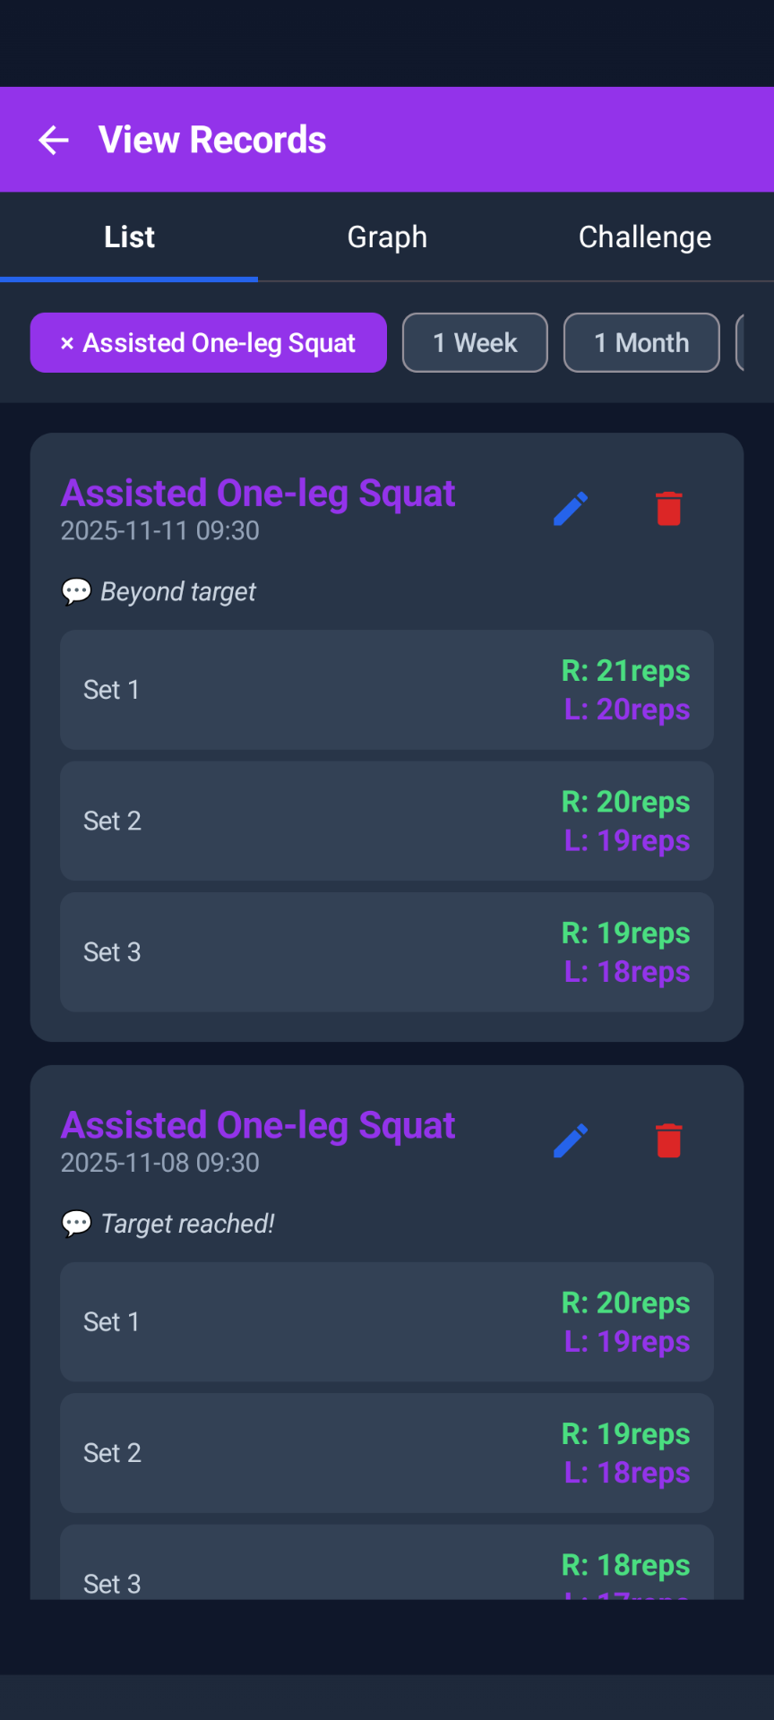Filter records by 1 Week
The width and height of the screenshot is (774, 1720).
(475, 343)
